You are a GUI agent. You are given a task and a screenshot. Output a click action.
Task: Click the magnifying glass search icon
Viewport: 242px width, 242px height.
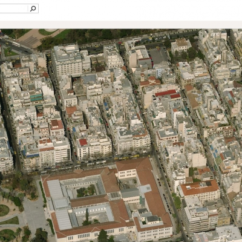(33, 8)
